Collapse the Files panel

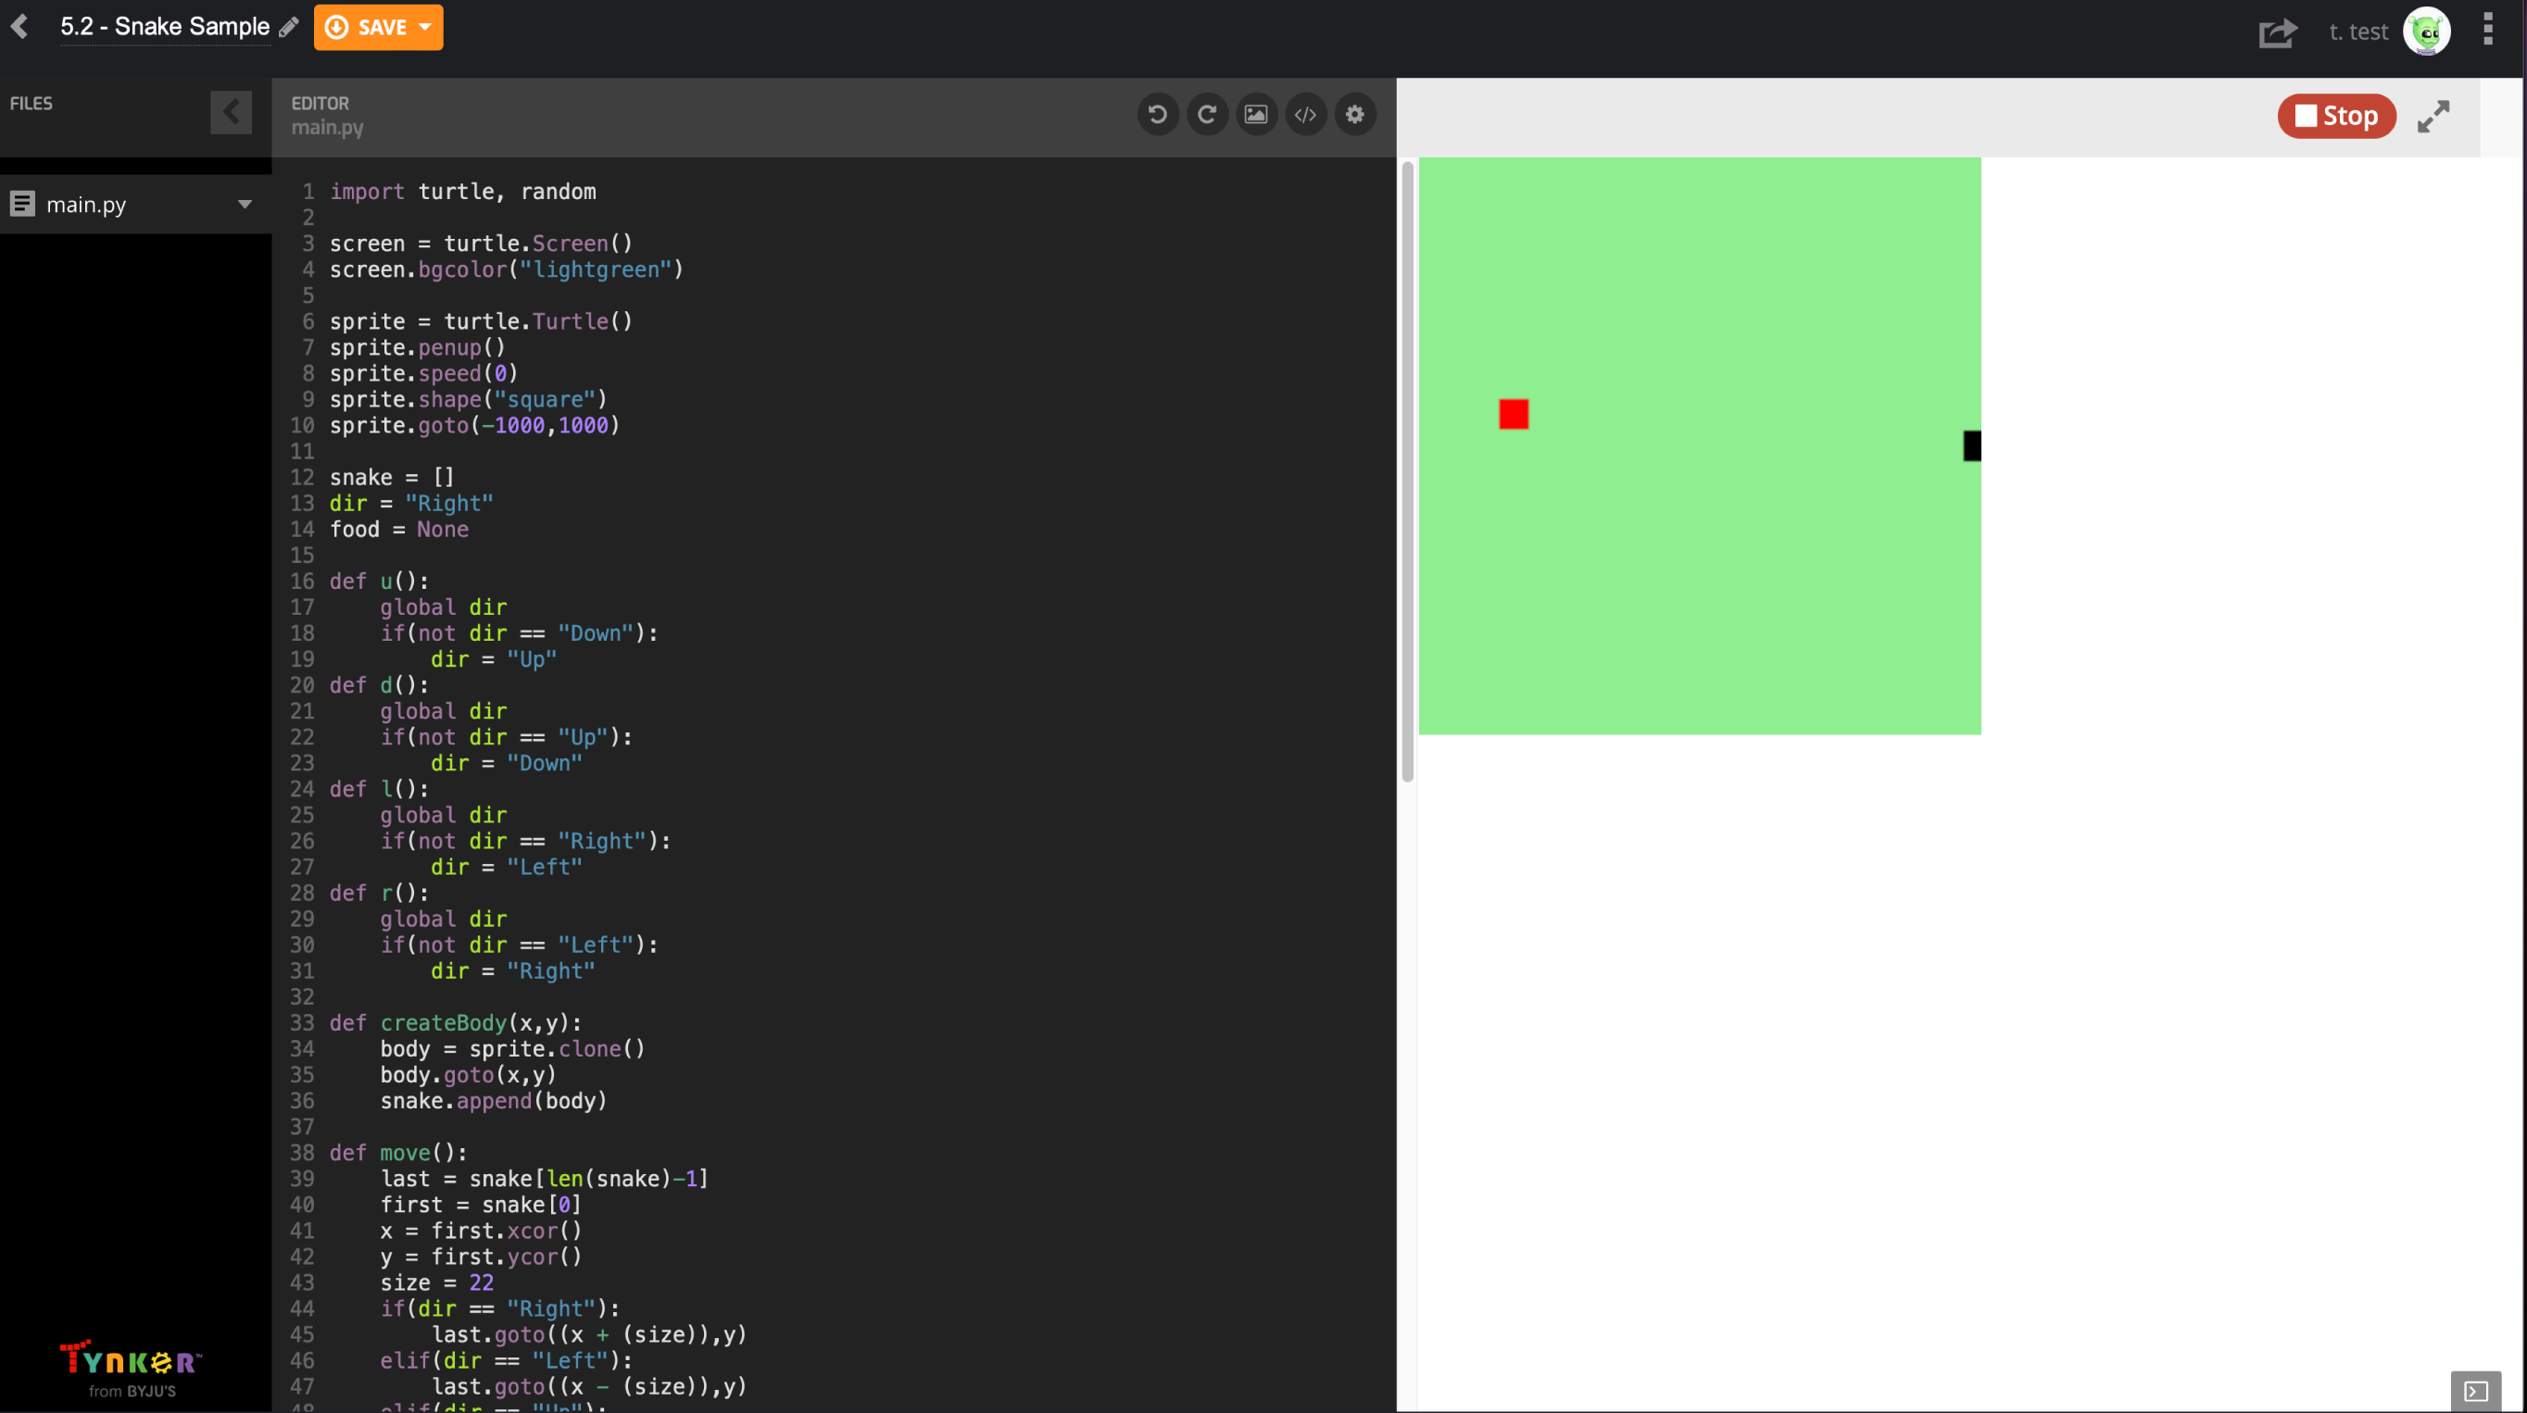point(231,112)
